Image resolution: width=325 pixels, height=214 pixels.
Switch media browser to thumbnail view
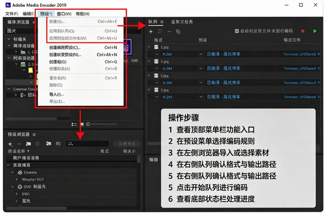pos(82,124)
